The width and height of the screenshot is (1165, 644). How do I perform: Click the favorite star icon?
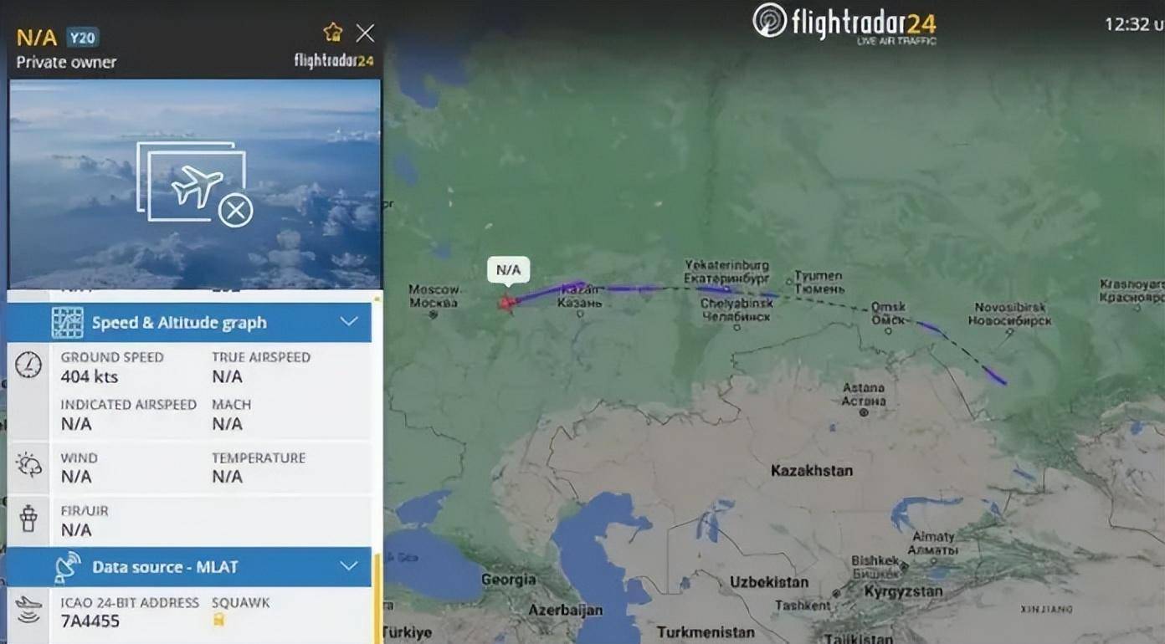(333, 33)
